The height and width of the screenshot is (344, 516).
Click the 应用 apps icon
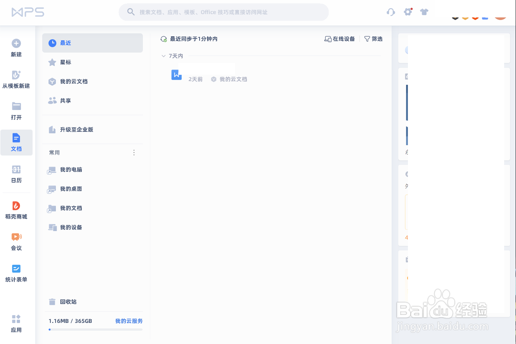tap(16, 323)
